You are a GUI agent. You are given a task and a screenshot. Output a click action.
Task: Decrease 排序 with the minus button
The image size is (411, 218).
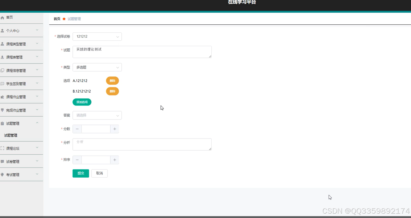point(77,160)
